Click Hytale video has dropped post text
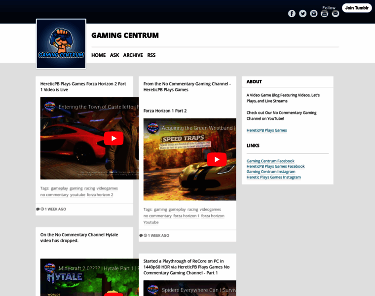Viewport: 375px width, 296px height. (x=79, y=238)
